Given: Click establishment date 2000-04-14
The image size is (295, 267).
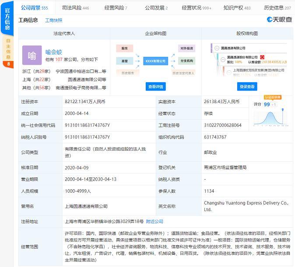Looking at the screenshot, I should click(77, 114).
